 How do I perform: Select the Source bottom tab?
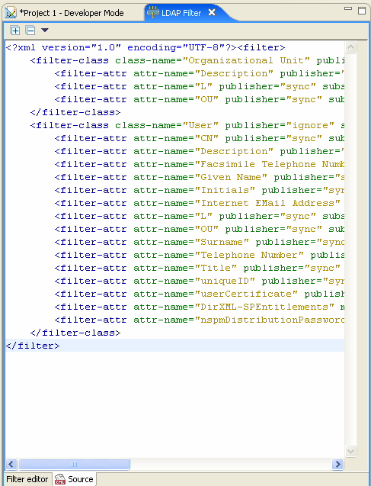coord(74,479)
